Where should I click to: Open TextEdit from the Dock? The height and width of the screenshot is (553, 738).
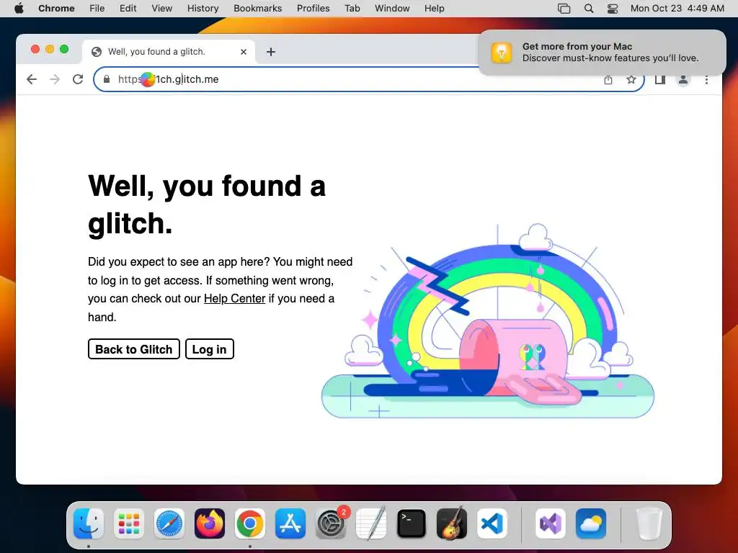pyautogui.click(x=371, y=523)
